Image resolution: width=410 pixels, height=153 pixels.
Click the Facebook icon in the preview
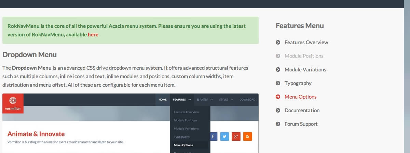213,137
